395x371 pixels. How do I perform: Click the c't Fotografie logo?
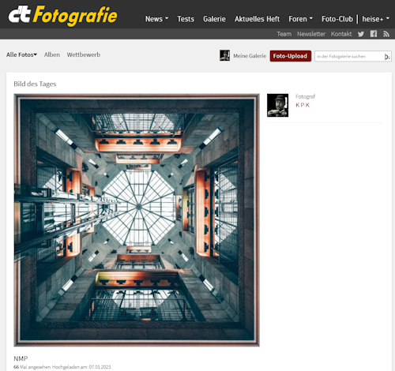[62, 16]
